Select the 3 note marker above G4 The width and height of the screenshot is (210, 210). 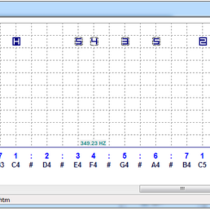(x=125, y=41)
